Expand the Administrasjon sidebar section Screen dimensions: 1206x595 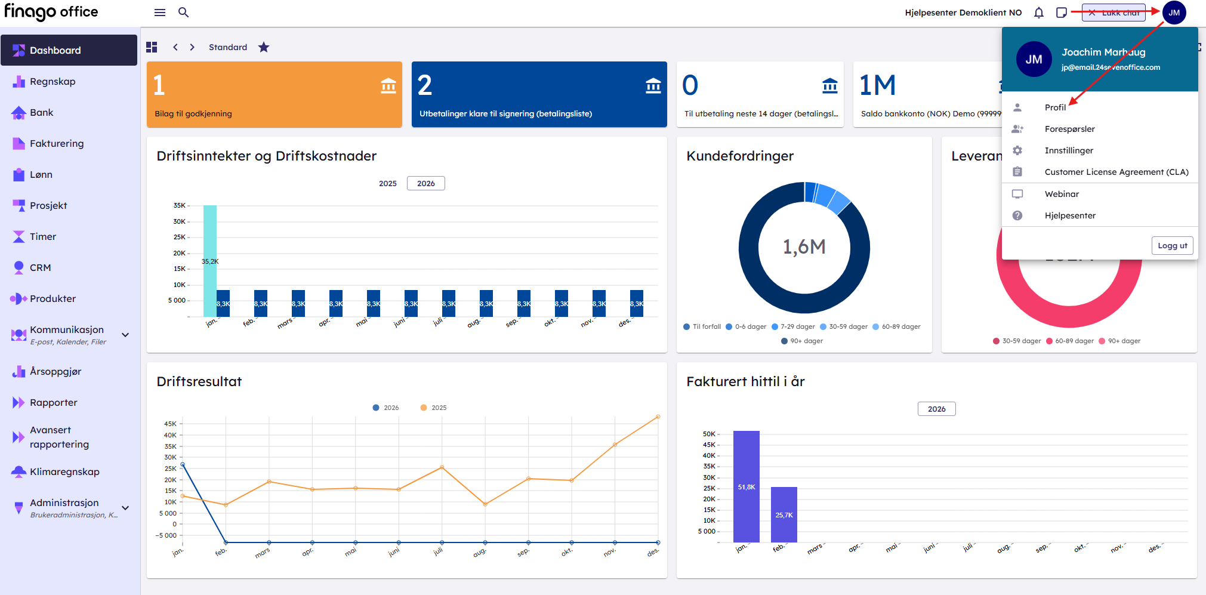tap(125, 508)
